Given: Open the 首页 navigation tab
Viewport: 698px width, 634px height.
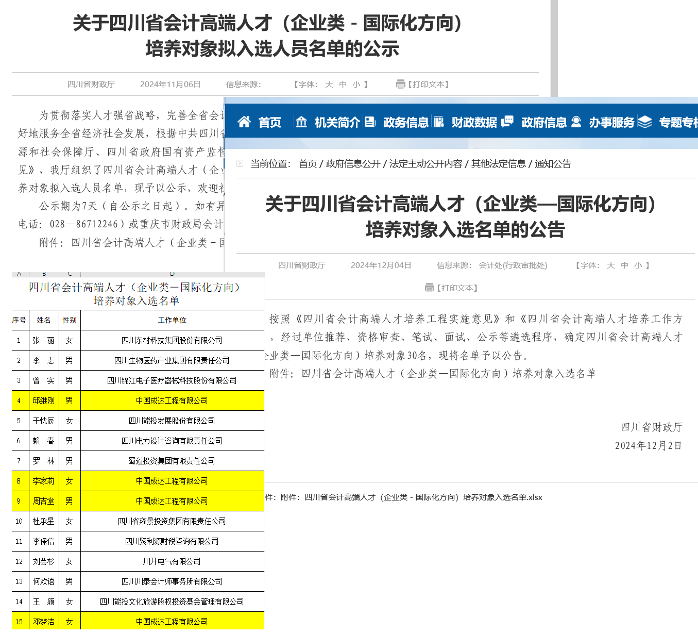Looking at the screenshot, I should click(269, 122).
